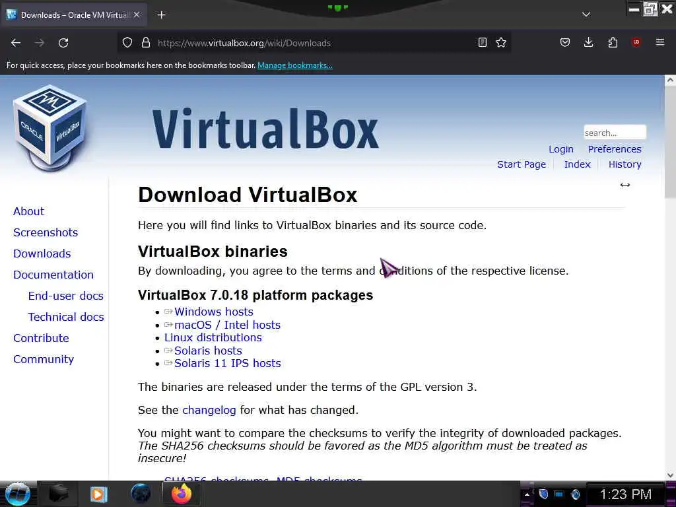Open the Login link
The height and width of the screenshot is (507, 676).
(x=561, y=149)
